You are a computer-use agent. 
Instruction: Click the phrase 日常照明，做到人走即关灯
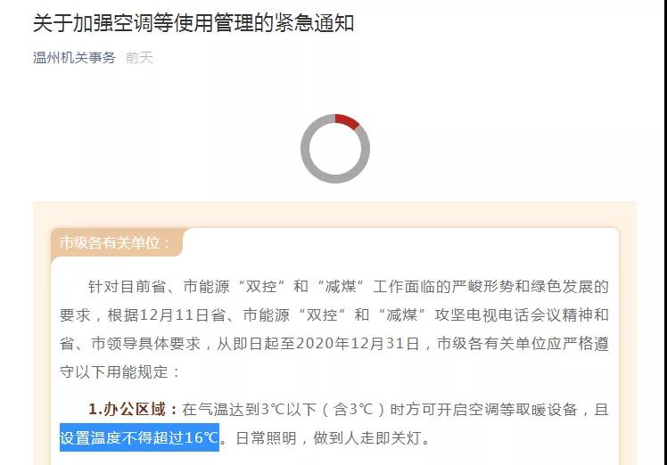click(x=329, y=437)
